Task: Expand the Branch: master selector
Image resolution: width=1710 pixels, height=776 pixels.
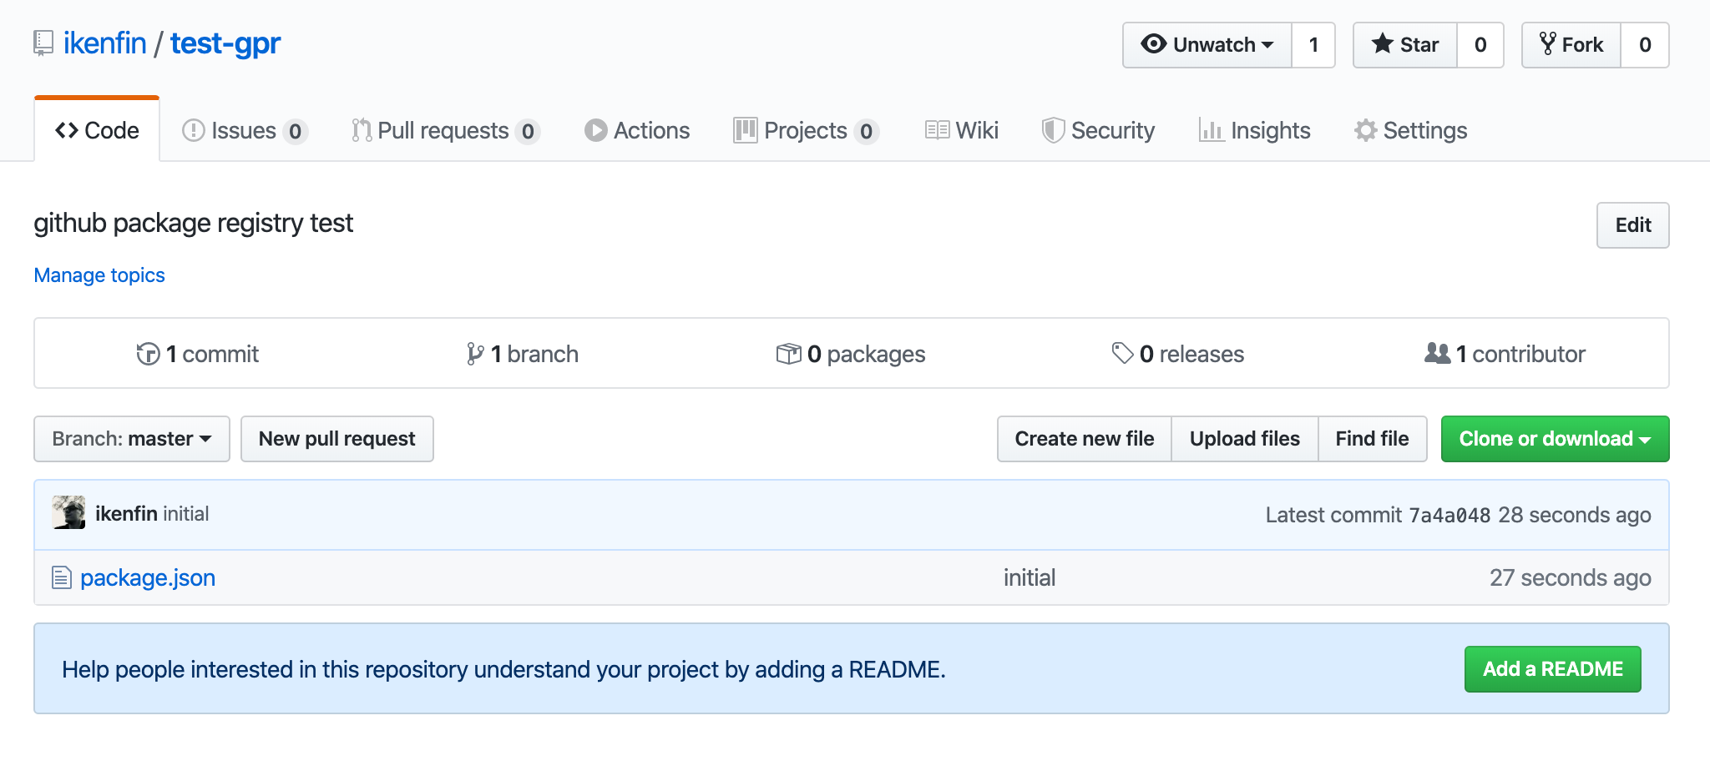Action: 132,439
